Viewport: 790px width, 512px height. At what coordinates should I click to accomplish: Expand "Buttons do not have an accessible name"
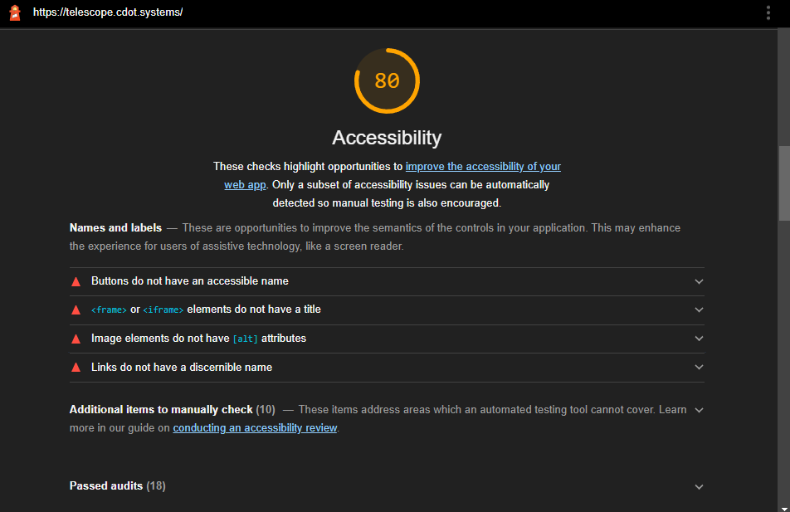pyautogui.click(x=699, y=280)
